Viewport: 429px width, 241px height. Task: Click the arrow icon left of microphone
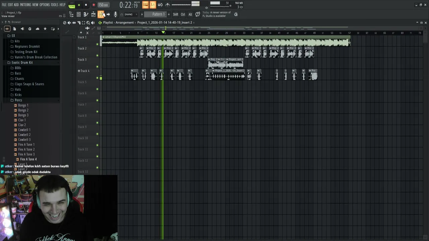click(x=108, y=14)
